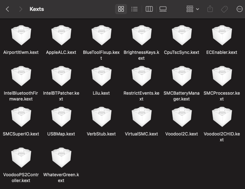Switch to gallery view
The image size is (245, 189).
tap(163, 9)
